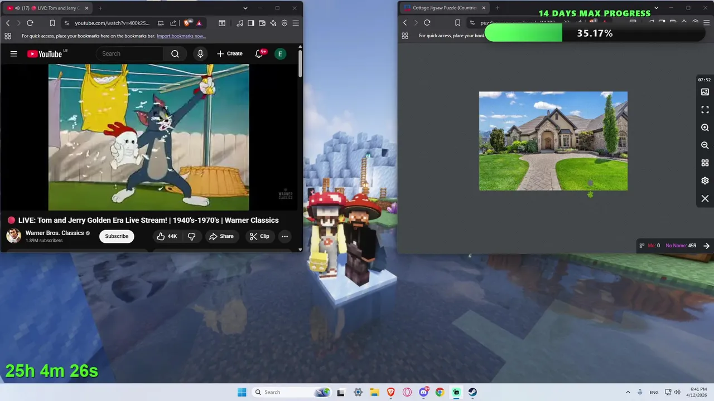Close the puzzle with the X icon
The image size is (714, 401).
tap(705, 199)
